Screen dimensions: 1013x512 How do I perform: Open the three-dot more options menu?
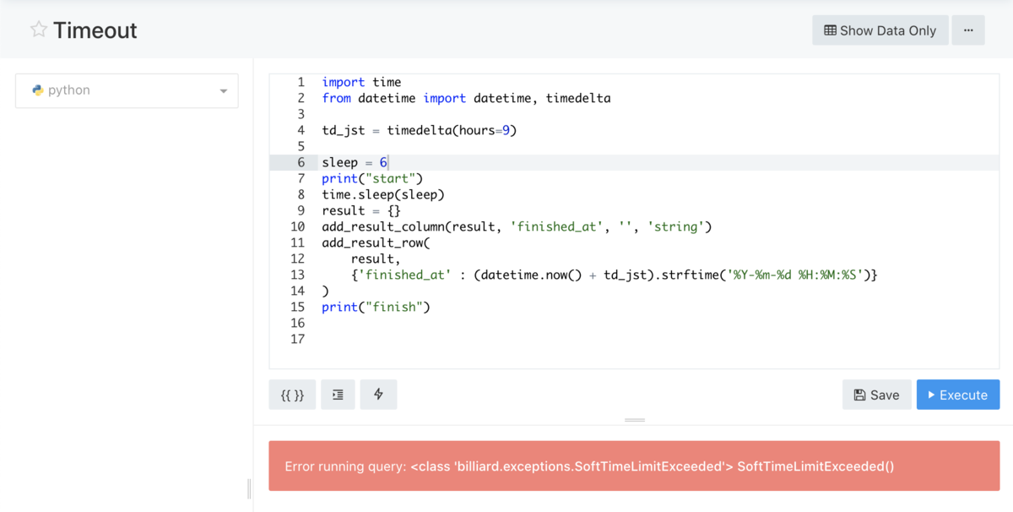[x=968, y=30]
